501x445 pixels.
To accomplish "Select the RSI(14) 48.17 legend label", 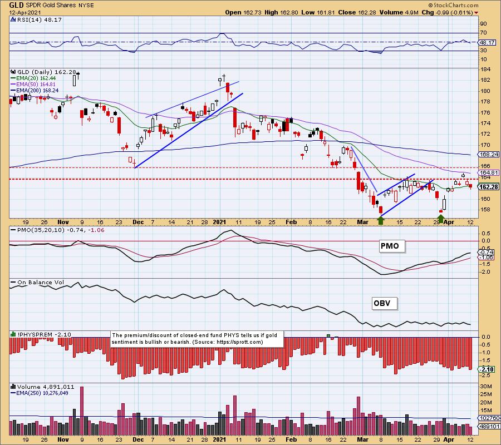I will point(40,20).
